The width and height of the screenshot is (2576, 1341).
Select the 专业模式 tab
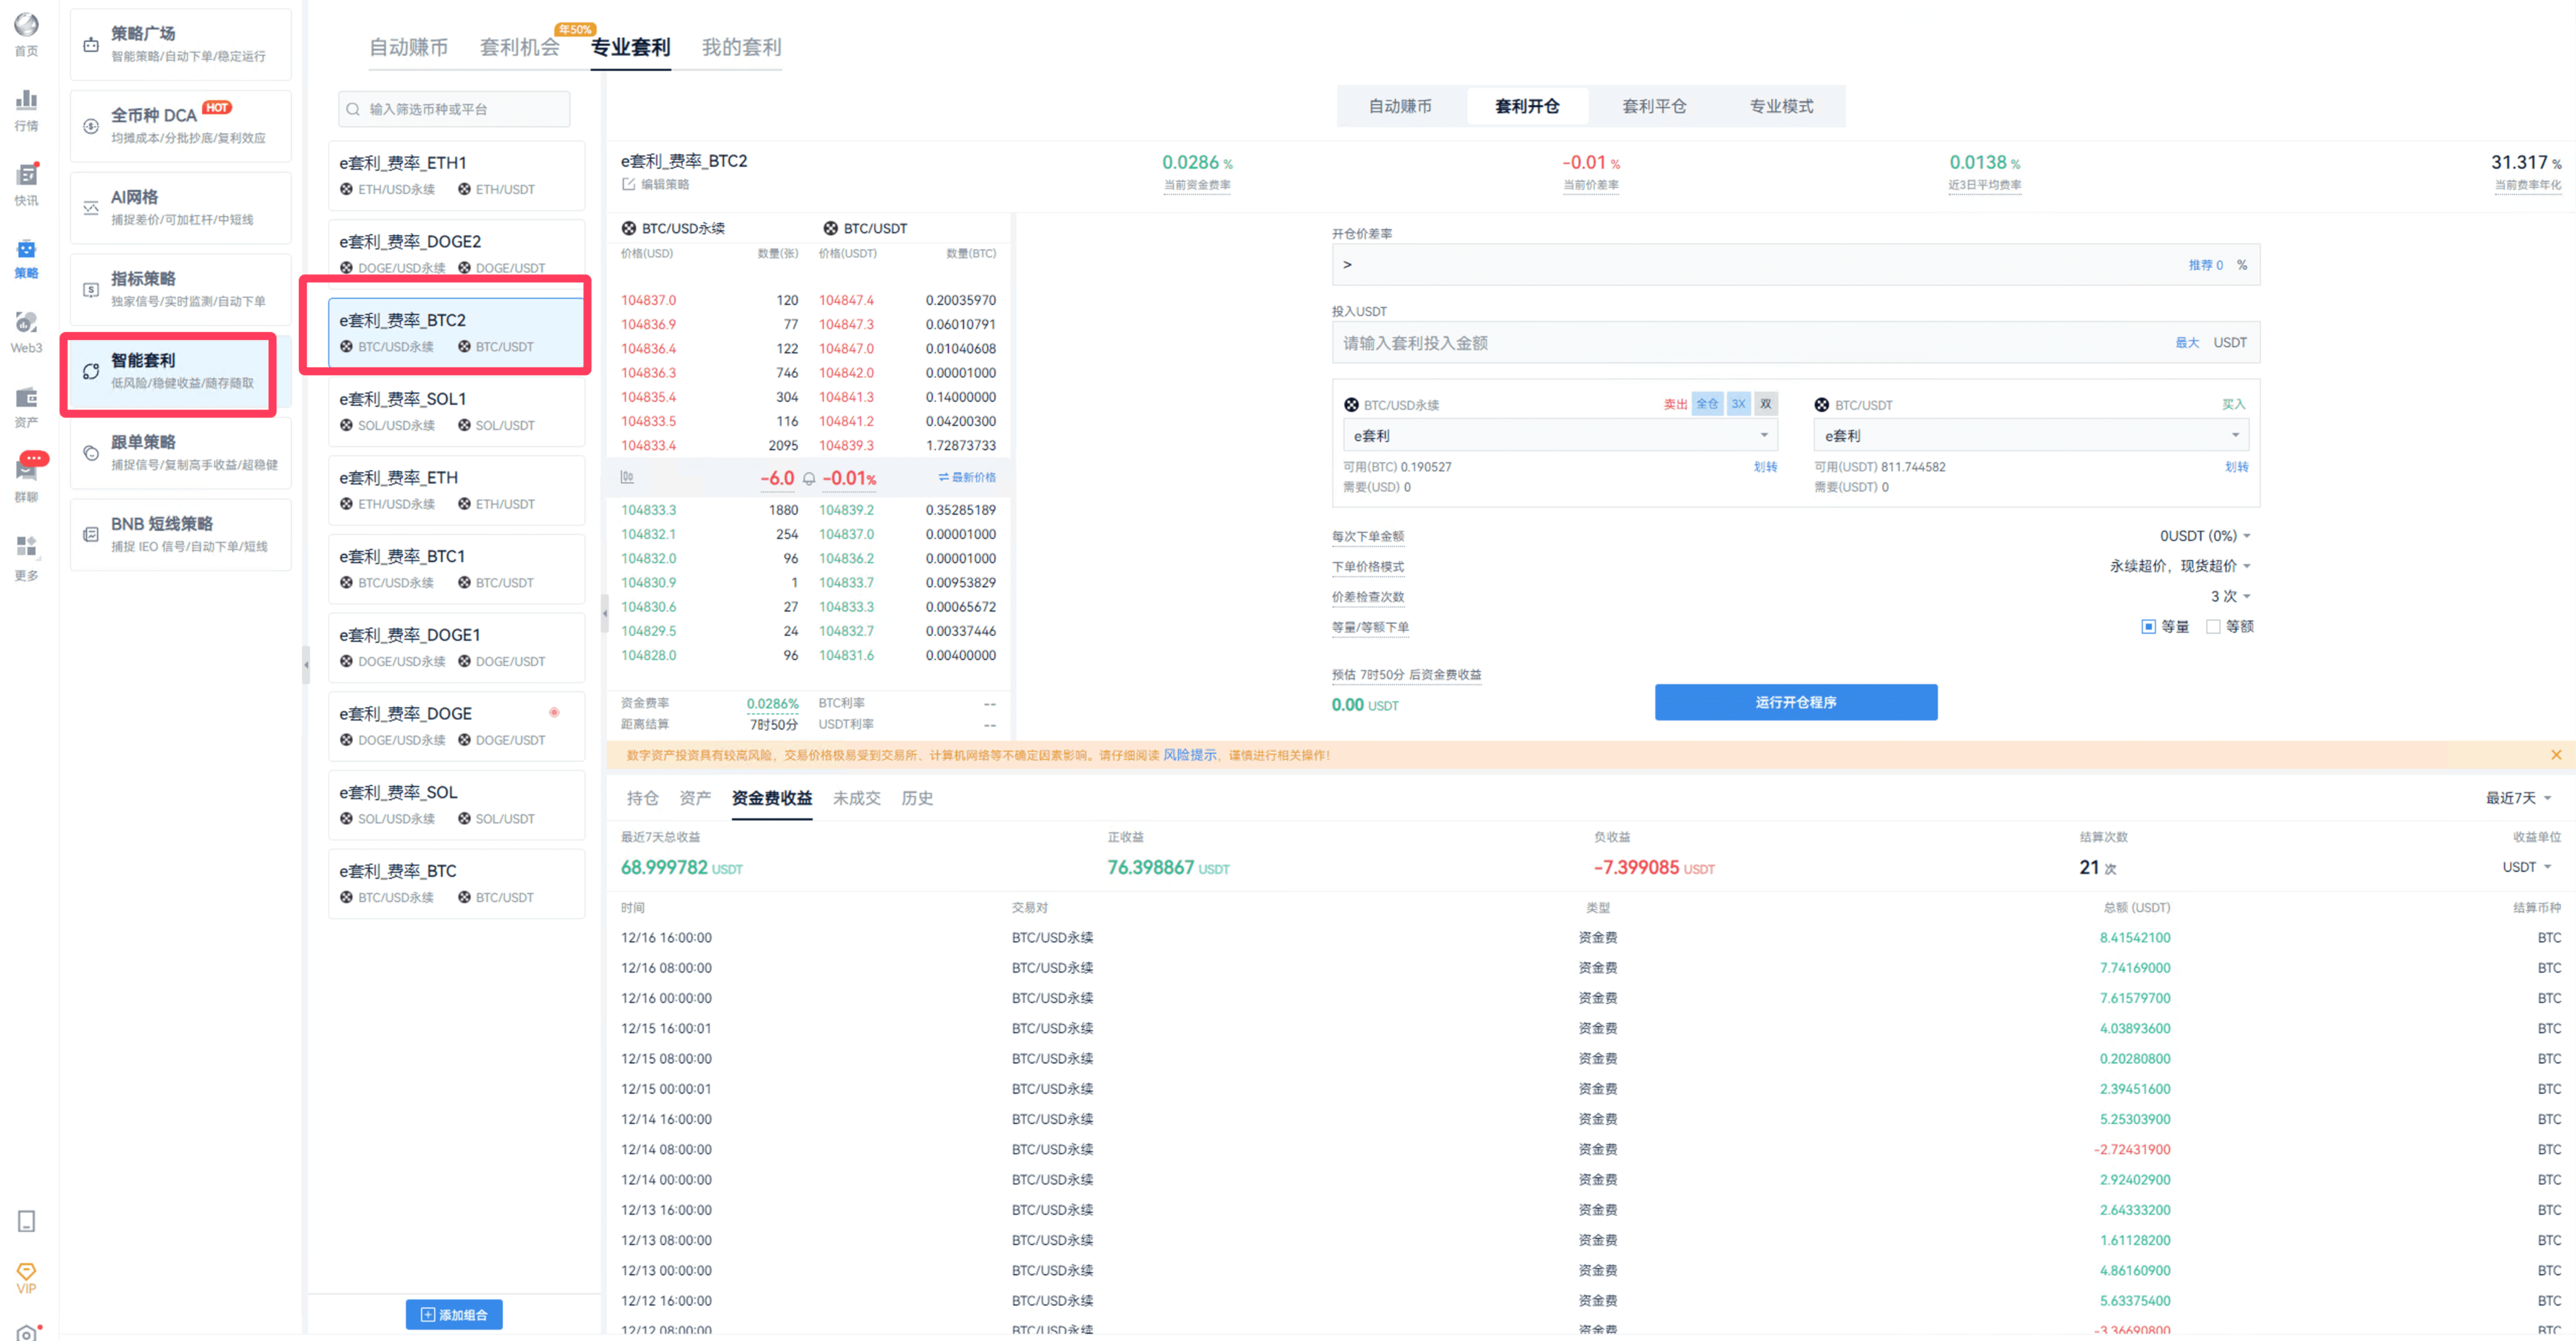(x=1781, y=106)
